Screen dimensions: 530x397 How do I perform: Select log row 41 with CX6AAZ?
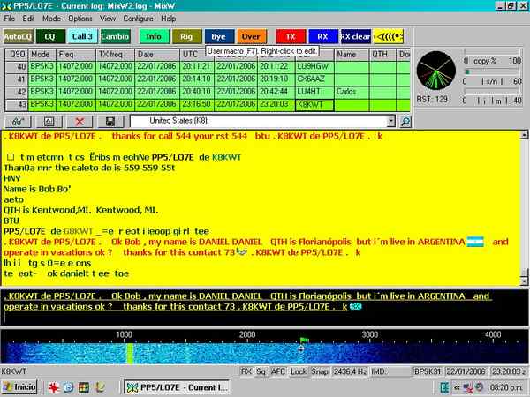[208, 79]
